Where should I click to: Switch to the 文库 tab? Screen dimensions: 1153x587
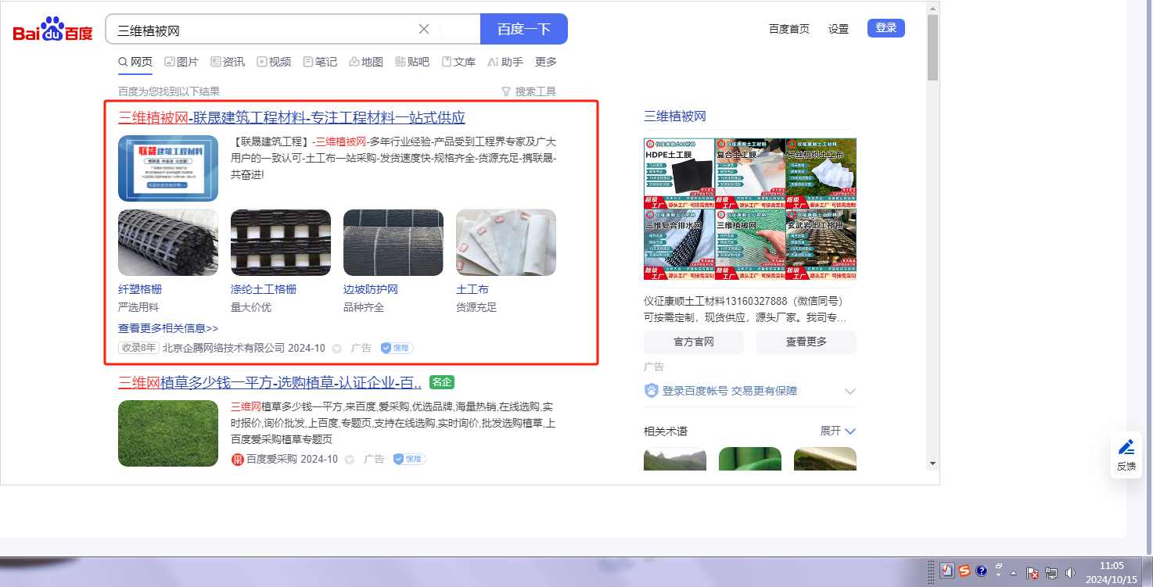point(458,62)
